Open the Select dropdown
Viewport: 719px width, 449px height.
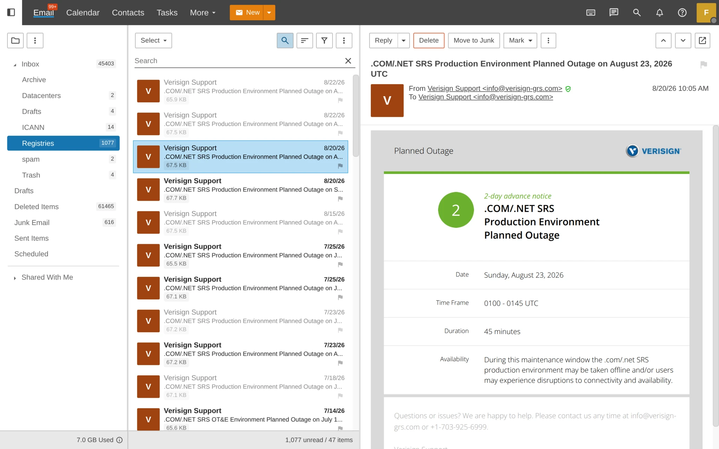[153, 40]
